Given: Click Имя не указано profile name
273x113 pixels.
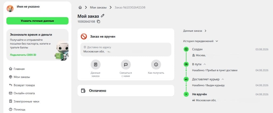Looking at the screenshot, I should pyautogui.click(x=28, y=7).
